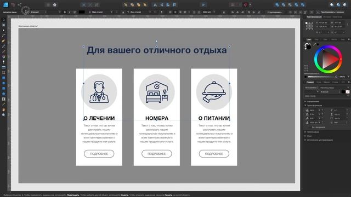Select the Move tool in left toolbar
Image resolution: width=351 pixels, height=197 pixels.
click(3, 20)
